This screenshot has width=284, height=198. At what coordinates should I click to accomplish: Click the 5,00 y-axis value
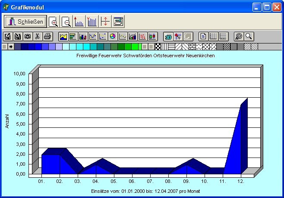coord(21,124)
